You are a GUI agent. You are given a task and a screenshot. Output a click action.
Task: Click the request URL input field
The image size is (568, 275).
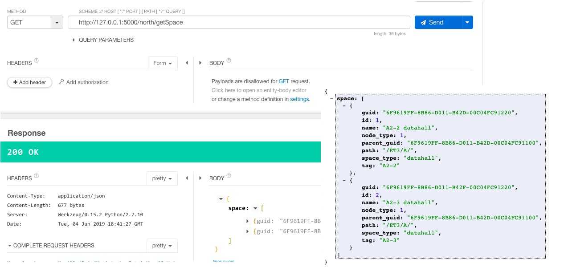point(239,22)
